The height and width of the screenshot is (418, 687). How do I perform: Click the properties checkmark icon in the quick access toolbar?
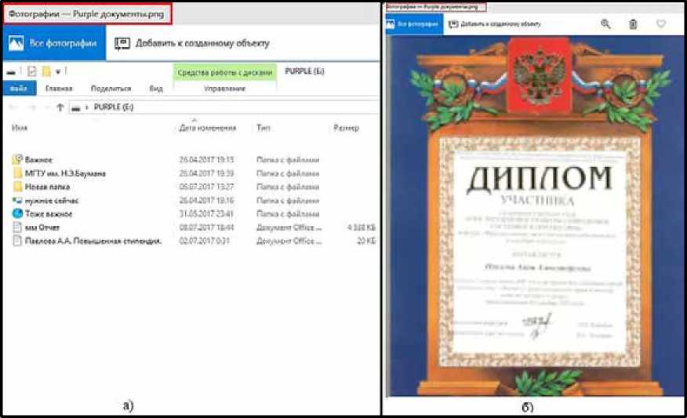[31, 71]
